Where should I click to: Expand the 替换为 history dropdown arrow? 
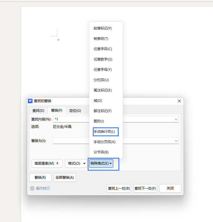176,141
